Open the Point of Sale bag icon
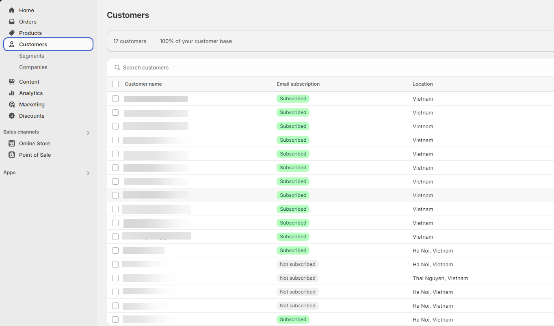Viewport: 554px width, 326px height. [12, 155]
